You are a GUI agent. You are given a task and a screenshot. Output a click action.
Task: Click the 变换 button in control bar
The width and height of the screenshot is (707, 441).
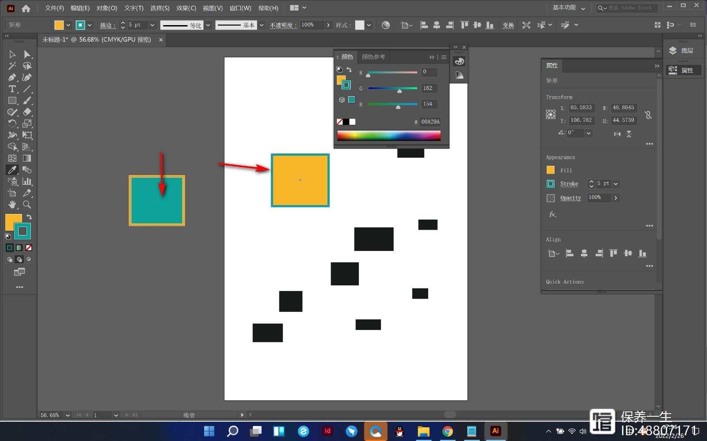[x=508, y=25]
